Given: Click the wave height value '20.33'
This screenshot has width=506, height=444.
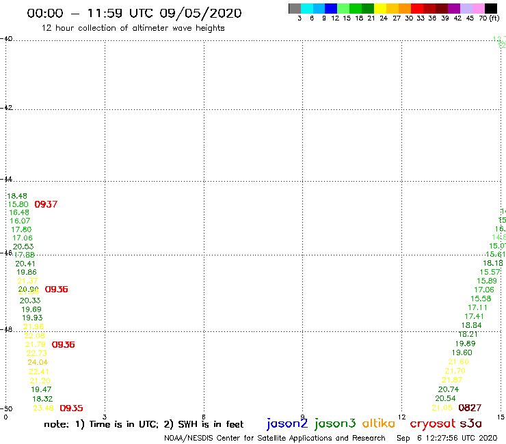Looking at the screenshot, I should tap(30, 301).
